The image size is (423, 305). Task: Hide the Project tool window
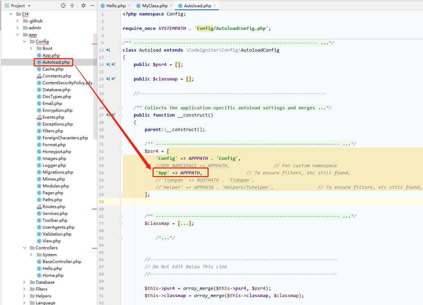click(92, 6)
